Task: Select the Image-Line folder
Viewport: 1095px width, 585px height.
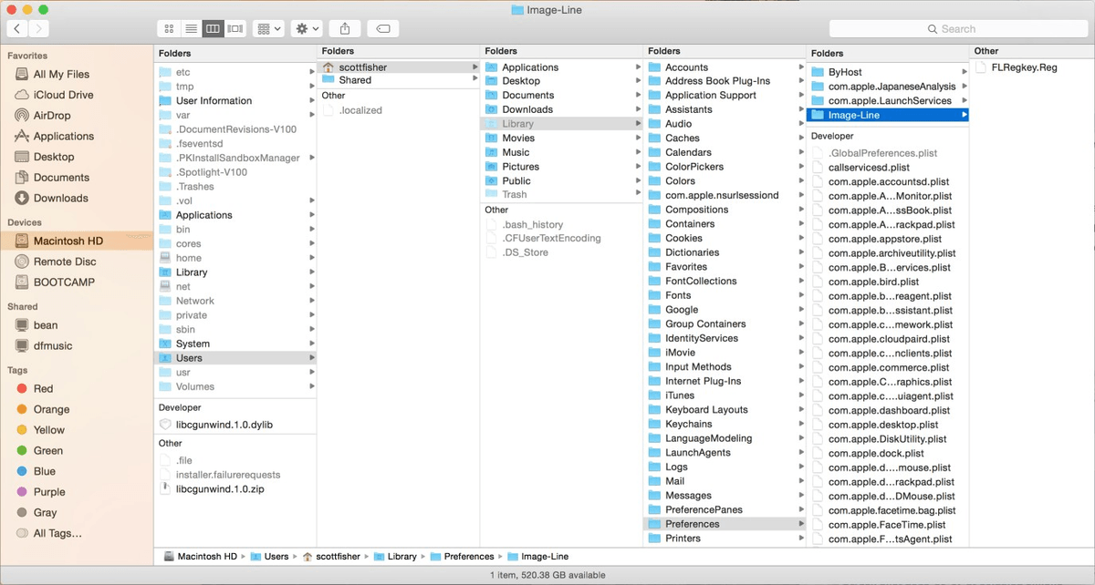Action: point(888,115)
